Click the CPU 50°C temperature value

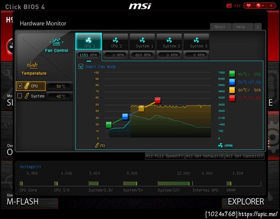point(60,86)
